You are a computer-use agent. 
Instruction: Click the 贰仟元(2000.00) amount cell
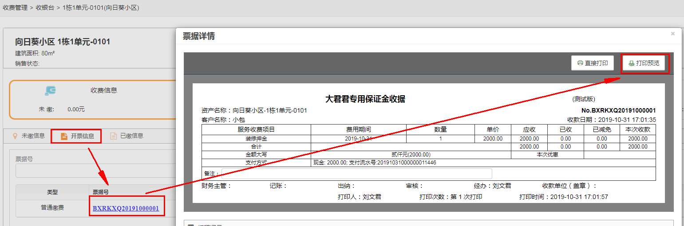(x=411, y=155)
